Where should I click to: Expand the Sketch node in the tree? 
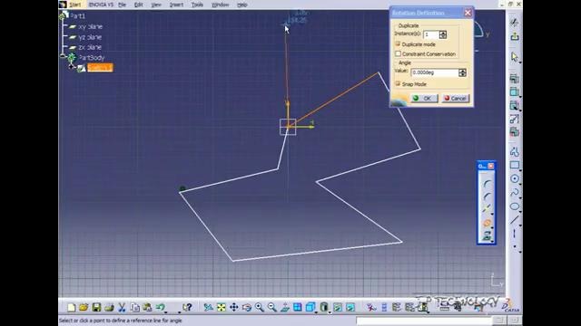click(x=71, y=67)
